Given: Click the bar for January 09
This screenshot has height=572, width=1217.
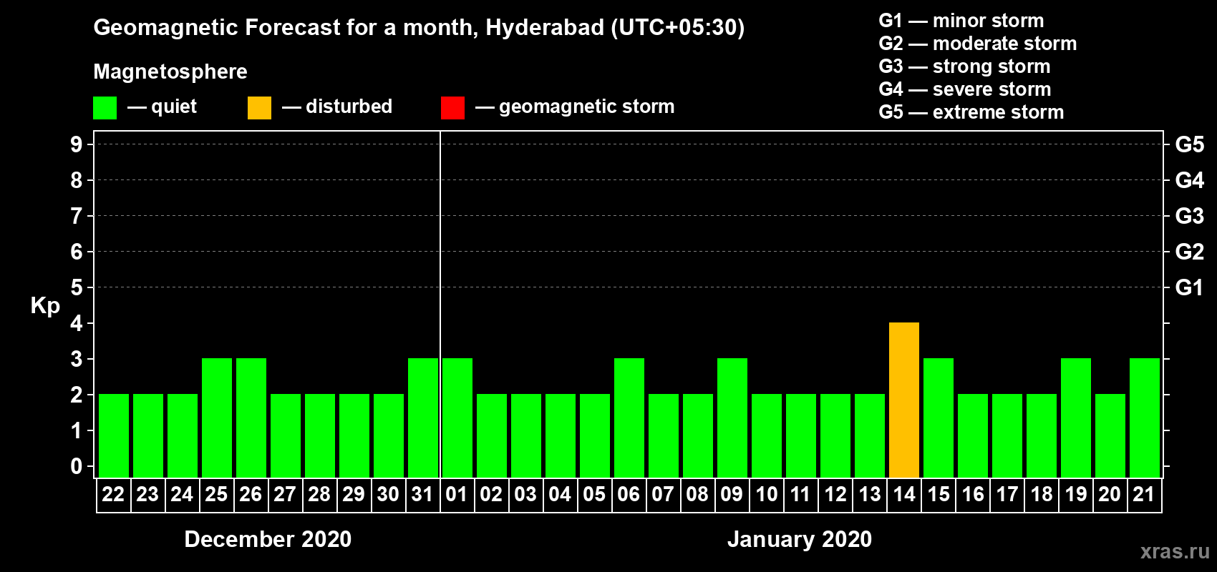Looking at the screenshot, I should [x=732, y=418].
